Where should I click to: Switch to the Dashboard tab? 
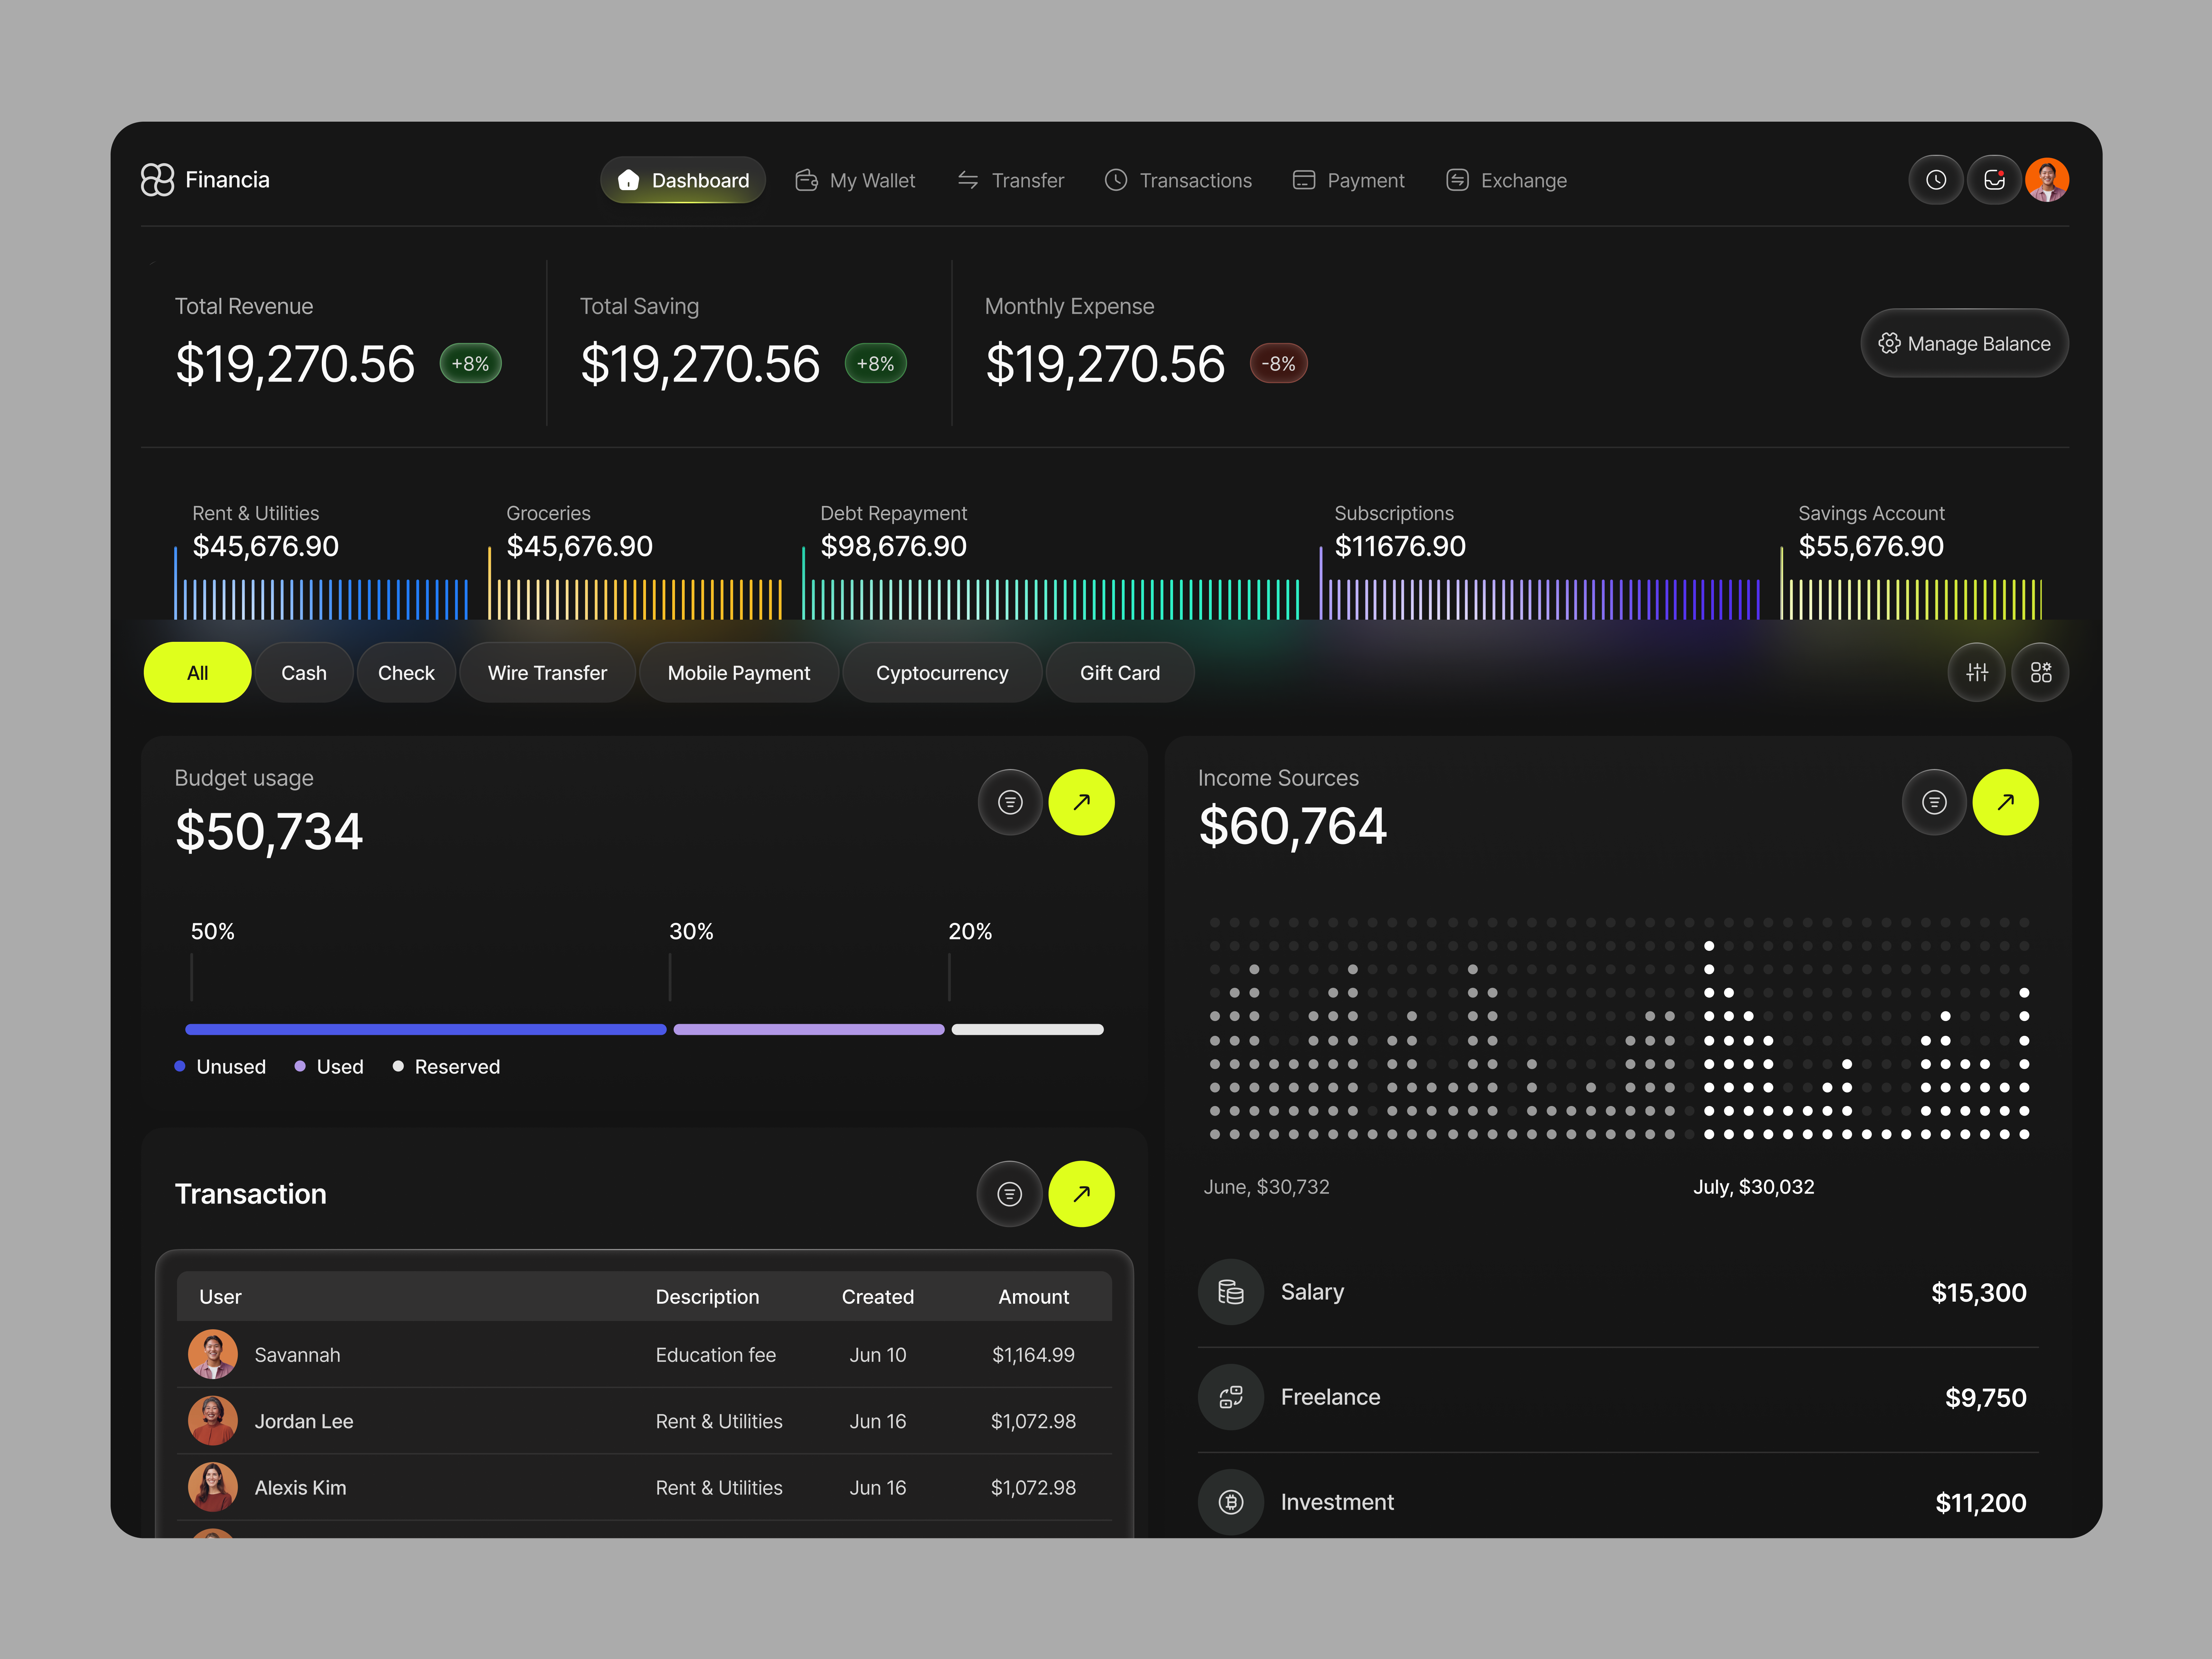click(x=683, y=180)
